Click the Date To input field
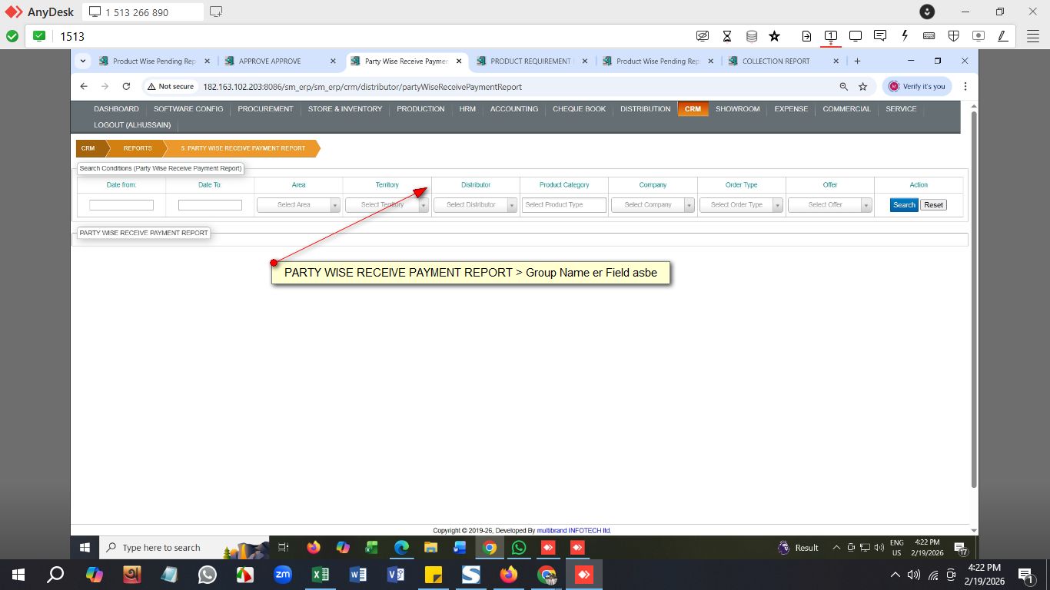This screenshot has height=590, width=1050. [x=210, y=205]
